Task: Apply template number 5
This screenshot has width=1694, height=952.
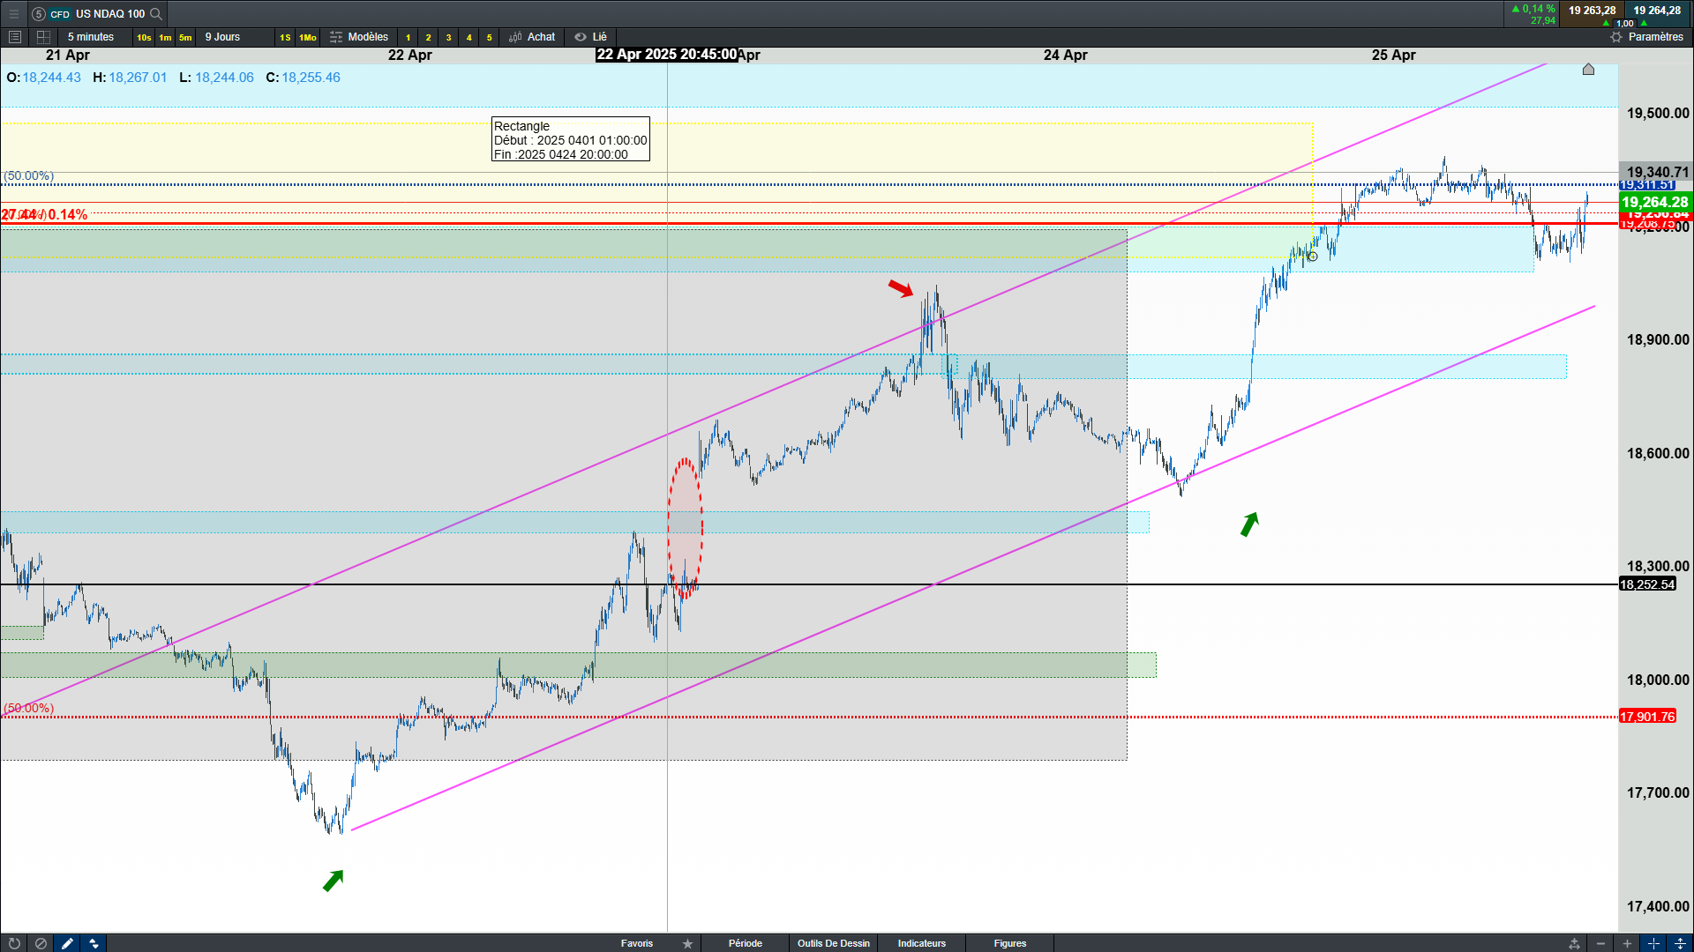Action: 489,37
